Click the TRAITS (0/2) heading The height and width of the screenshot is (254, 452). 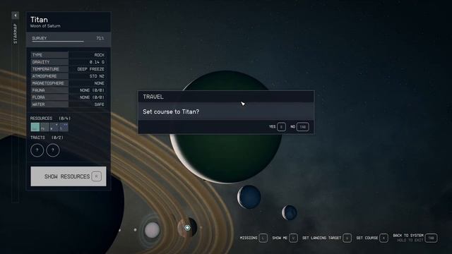tap(47, 138)
